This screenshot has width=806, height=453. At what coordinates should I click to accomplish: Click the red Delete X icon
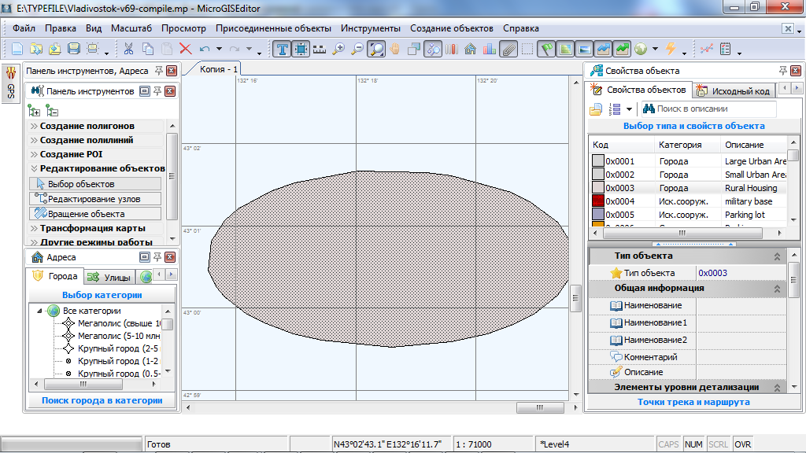(x=186, y=49)
